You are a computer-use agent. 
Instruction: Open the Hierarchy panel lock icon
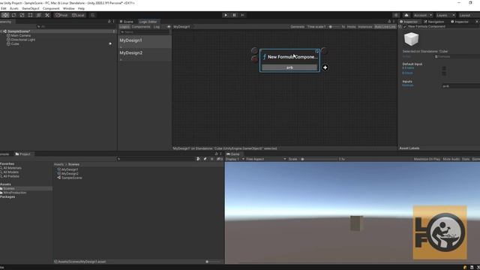coord(109,22)
